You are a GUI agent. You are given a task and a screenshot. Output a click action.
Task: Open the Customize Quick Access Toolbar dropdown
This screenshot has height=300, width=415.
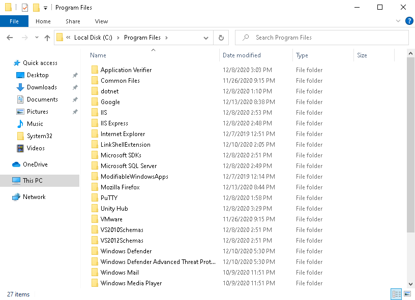point(46,8)
